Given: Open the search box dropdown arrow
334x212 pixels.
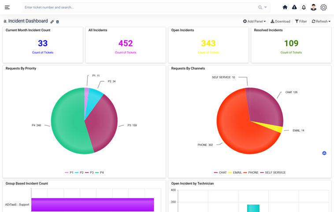Looking at the screenshot, I should click(266, 7).
